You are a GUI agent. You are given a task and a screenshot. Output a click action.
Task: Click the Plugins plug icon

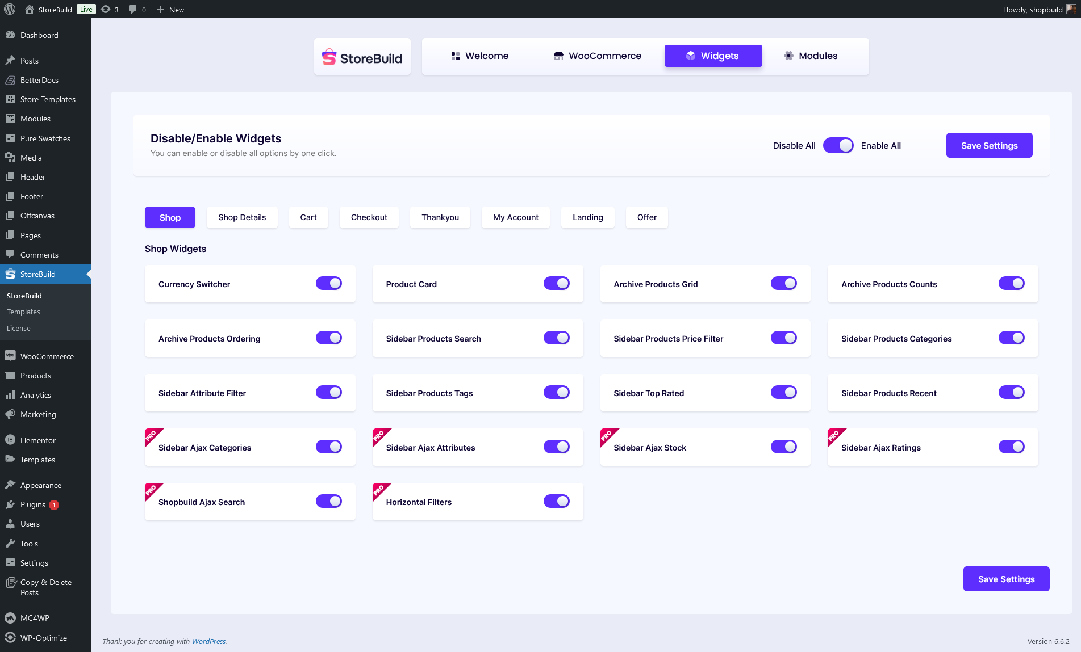[x=10, y=504]
